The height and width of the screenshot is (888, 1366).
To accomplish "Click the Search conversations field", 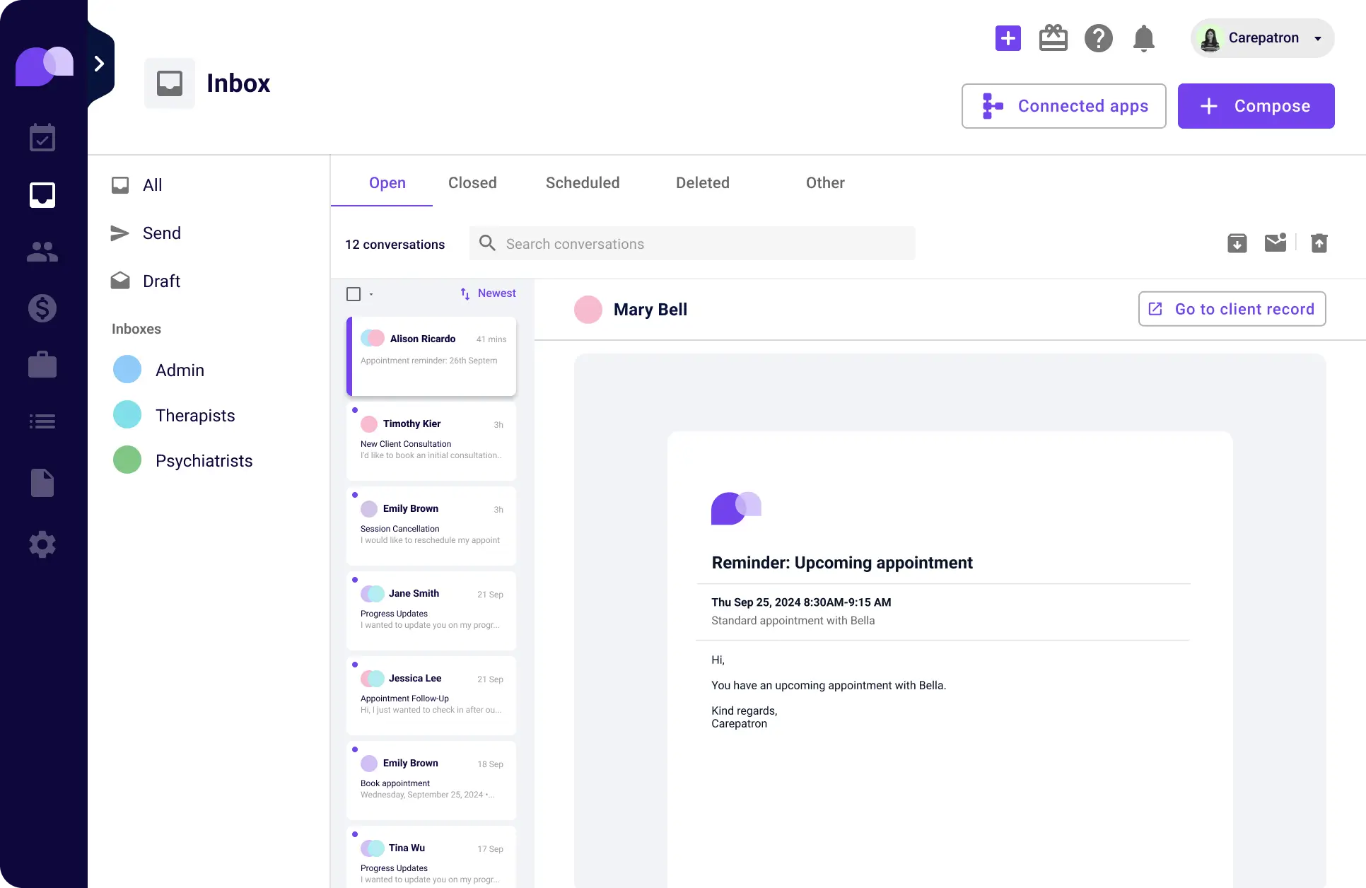I will point(693,244).
